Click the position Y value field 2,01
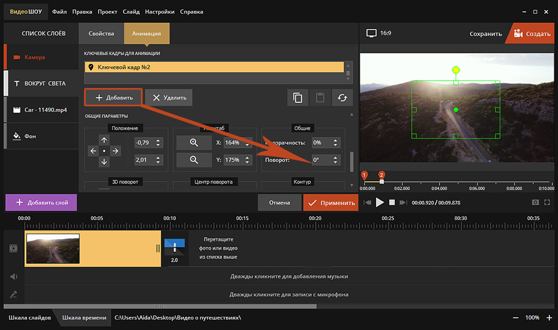 [144, 160]
